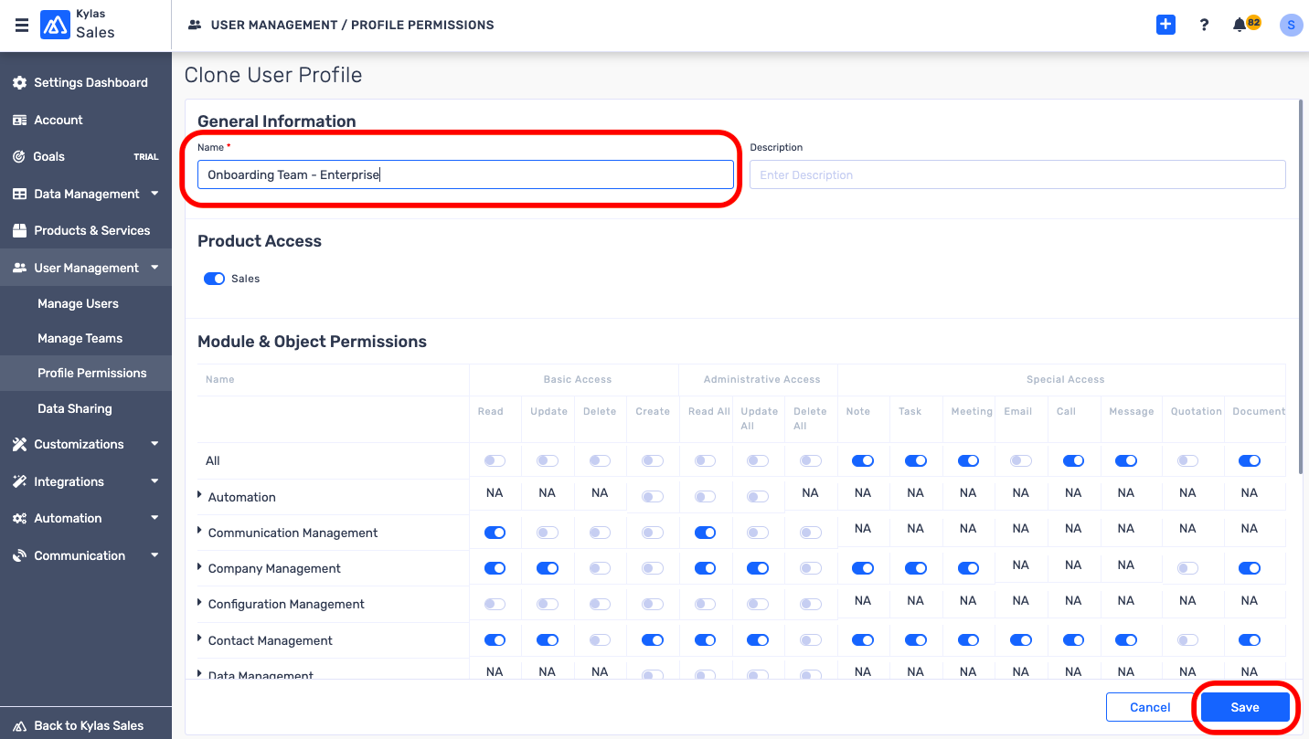Click the breadcrumb users icon in header
The image size is (1309, 739).
(x=194, y=26)
